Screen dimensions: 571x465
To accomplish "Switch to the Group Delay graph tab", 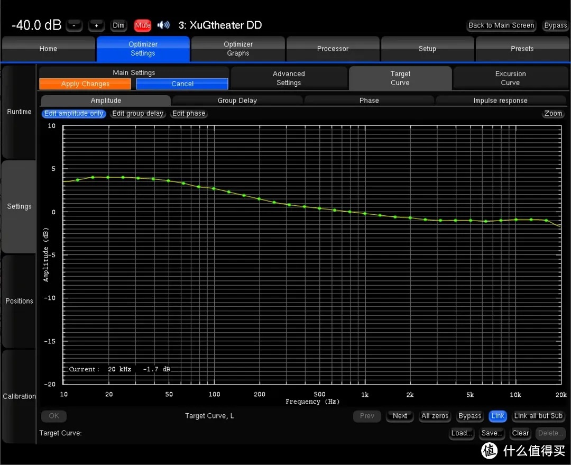I will point(237,101).
